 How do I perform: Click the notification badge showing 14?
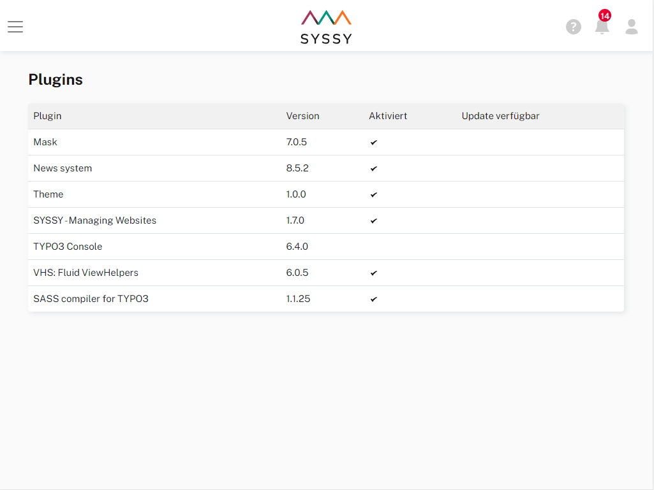[x=605, y=16]
